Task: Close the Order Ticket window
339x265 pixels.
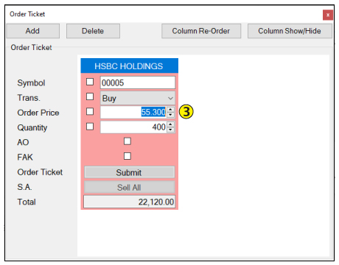Action: pos(328,15)
